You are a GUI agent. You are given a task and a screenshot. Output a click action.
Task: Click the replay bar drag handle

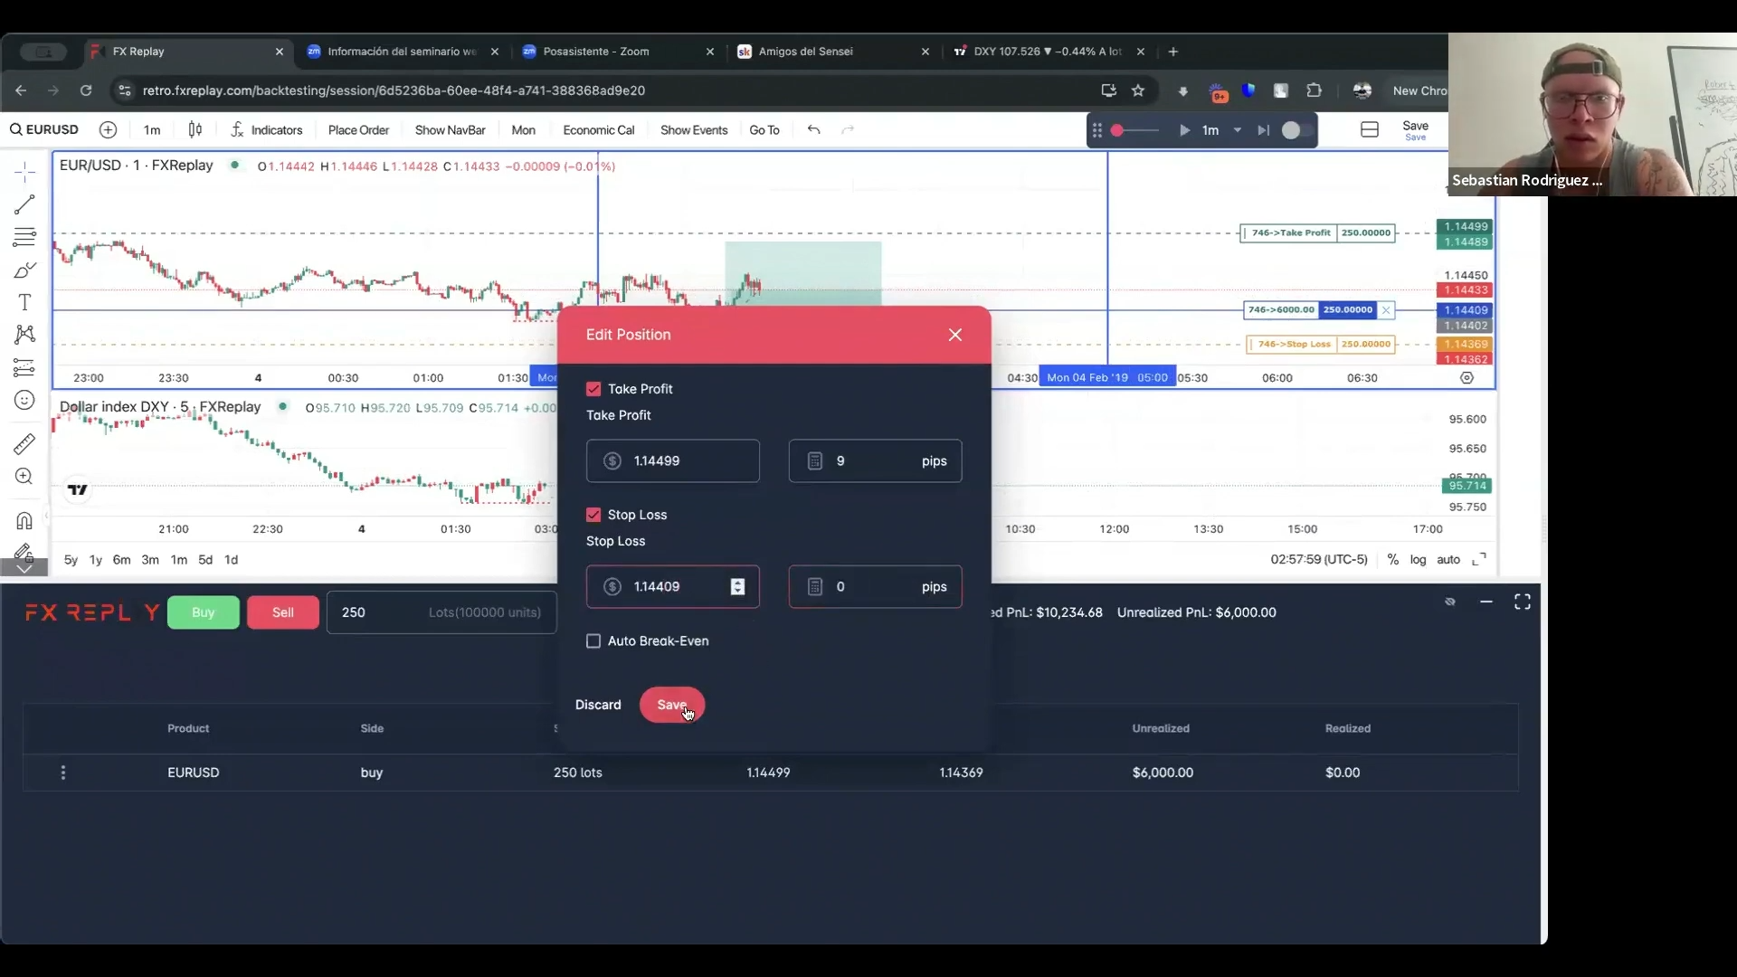(x=1097, y=130)
